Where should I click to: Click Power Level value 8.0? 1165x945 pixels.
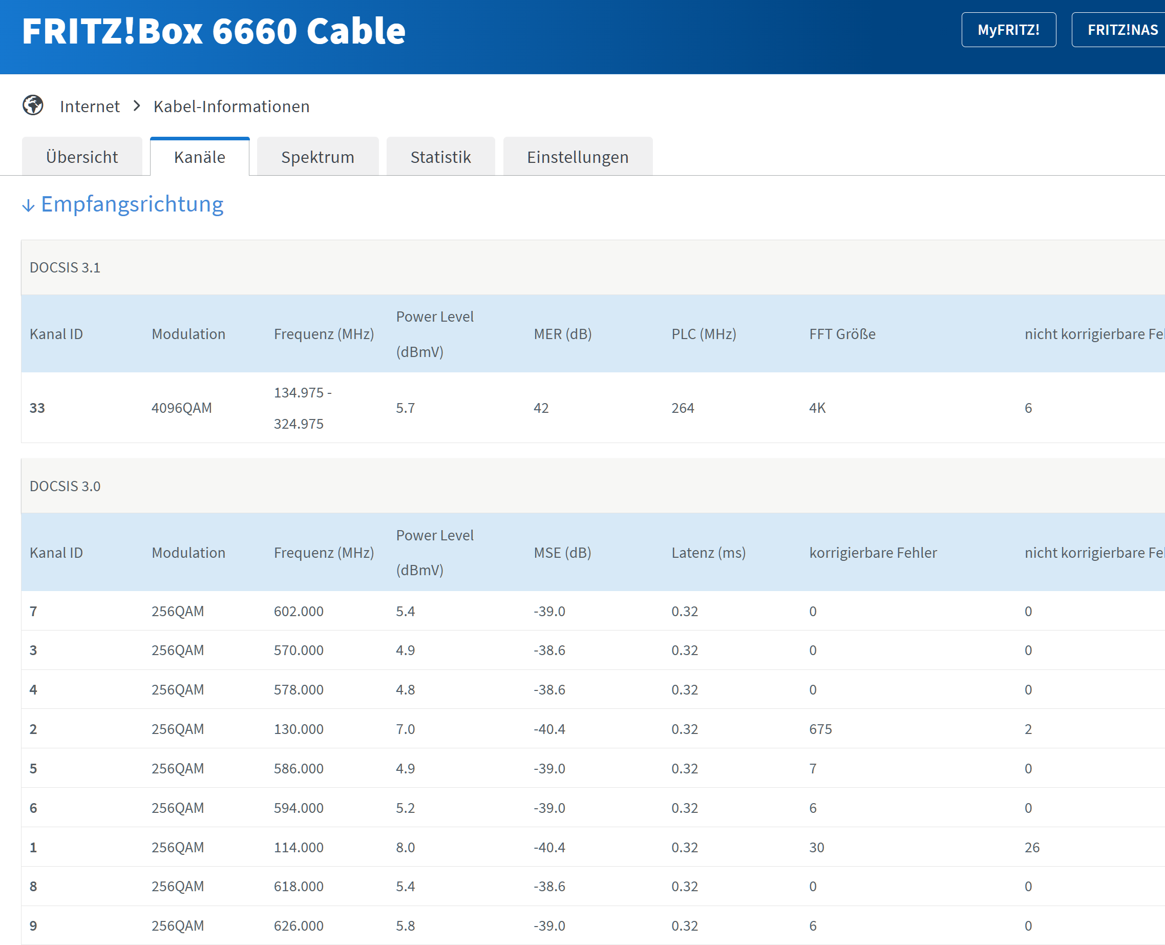pyautogui.click(x=406, y=848)
